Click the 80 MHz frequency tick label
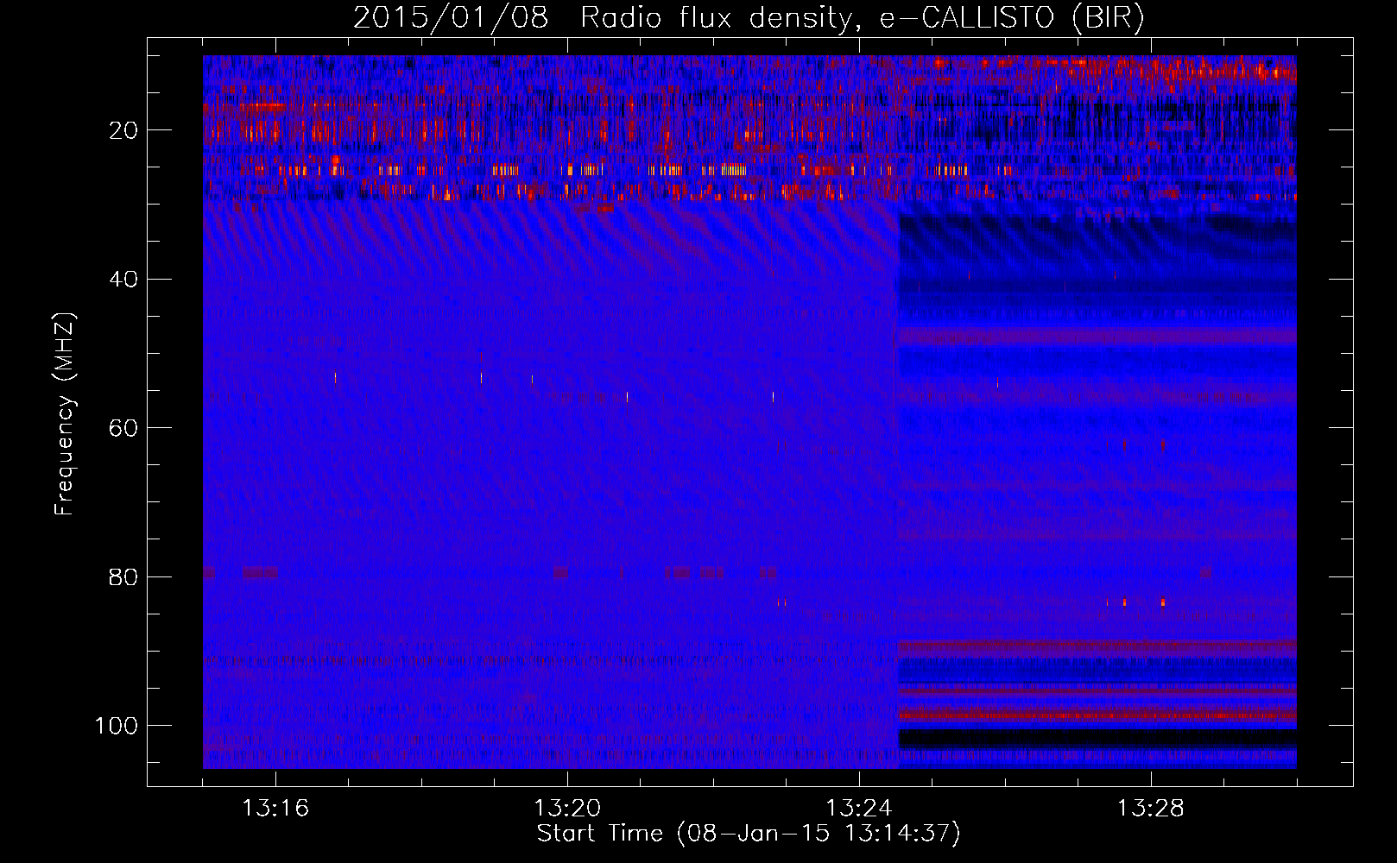 (123, 576)
